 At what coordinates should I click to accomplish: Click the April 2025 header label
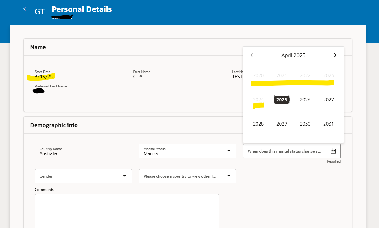(x=293, y=55)
